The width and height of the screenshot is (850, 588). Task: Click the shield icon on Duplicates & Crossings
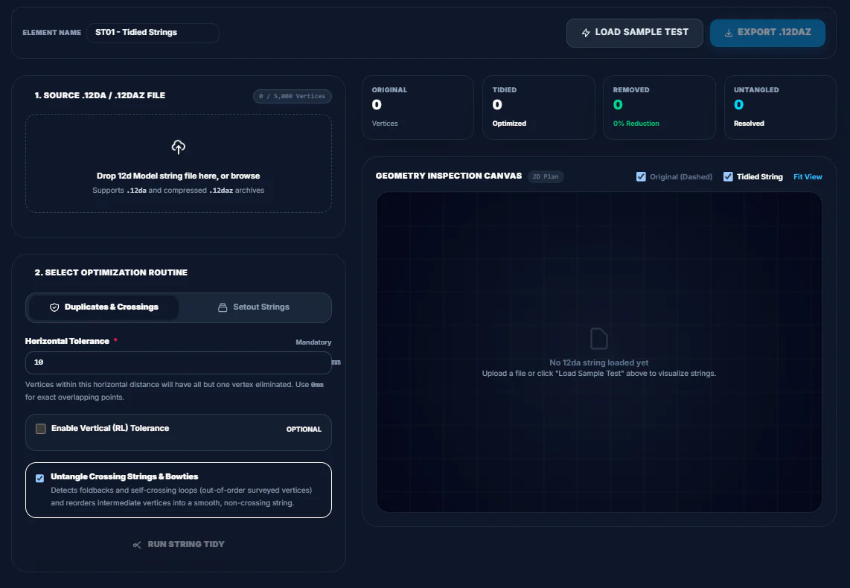tap(54, 307)
